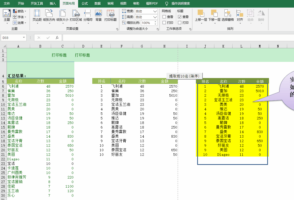The height and width of the screenshot is (200, 294).
Task: Open the 效果 theme effects menu
Action: point(19,23)
